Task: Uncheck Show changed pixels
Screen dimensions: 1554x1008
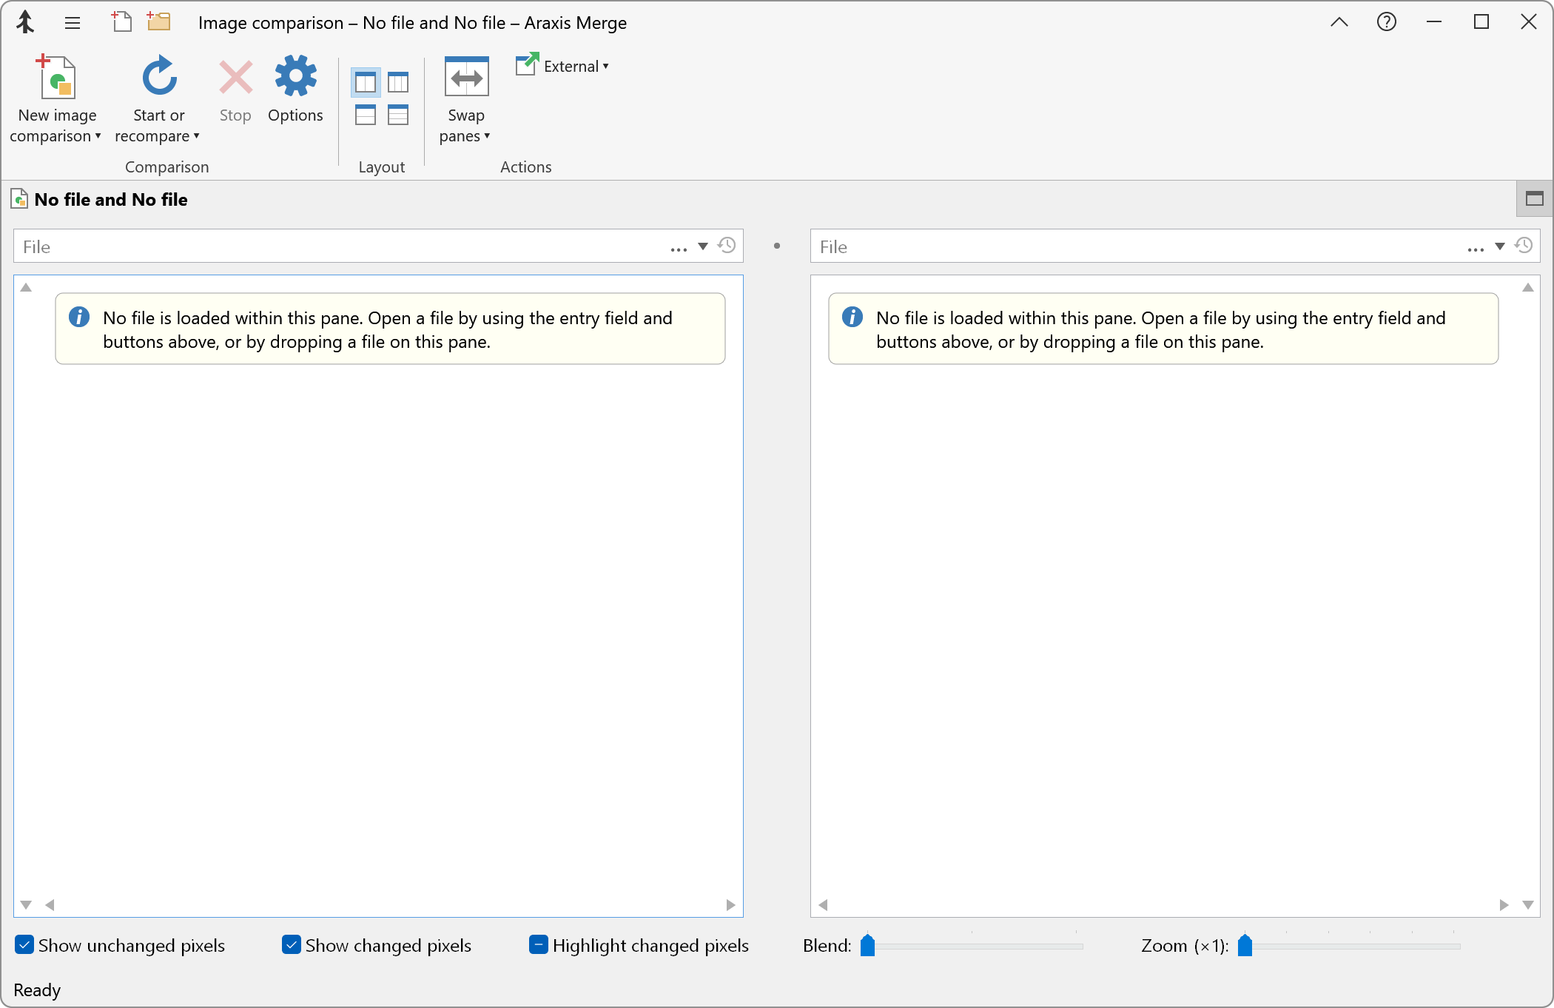Action: click(x=291, y=945)
